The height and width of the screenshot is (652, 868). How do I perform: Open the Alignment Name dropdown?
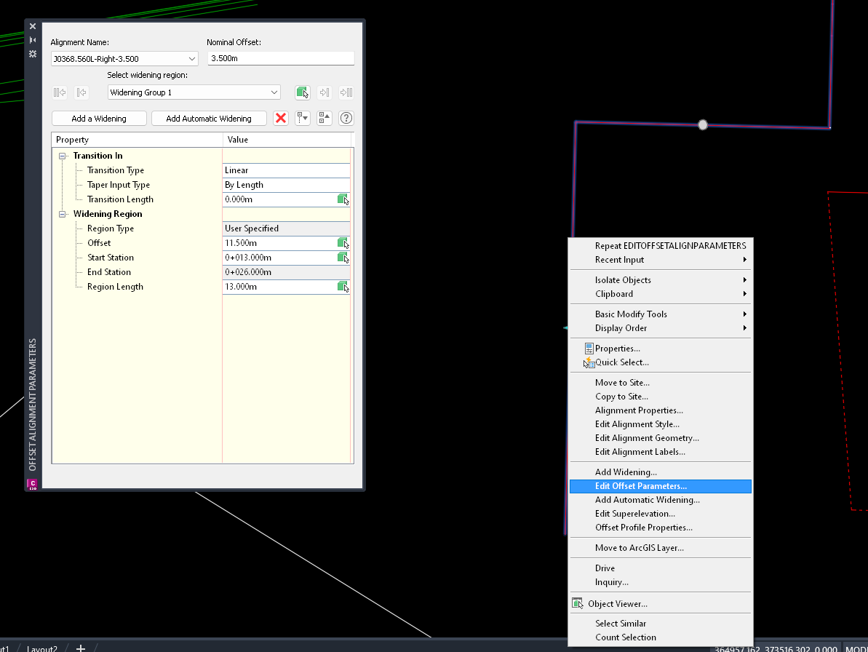[x=193, y=58]
